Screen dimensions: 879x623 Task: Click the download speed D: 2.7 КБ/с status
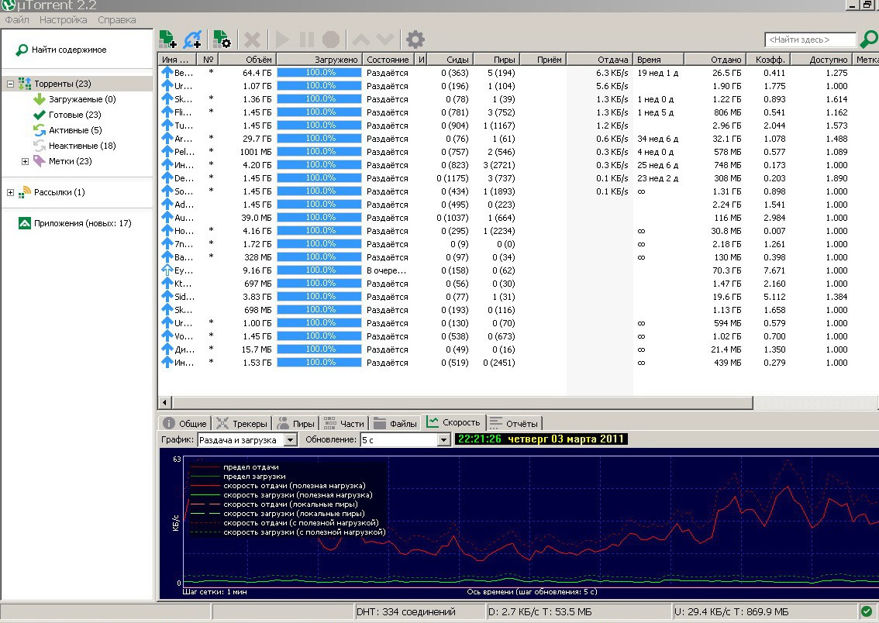539,612
